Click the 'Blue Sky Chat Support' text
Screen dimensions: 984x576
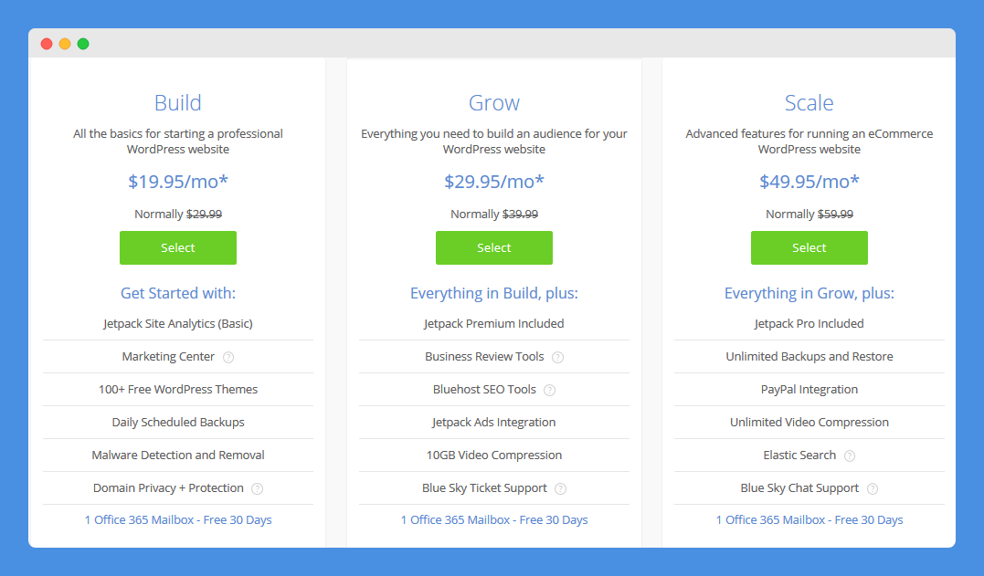[799, 488]
